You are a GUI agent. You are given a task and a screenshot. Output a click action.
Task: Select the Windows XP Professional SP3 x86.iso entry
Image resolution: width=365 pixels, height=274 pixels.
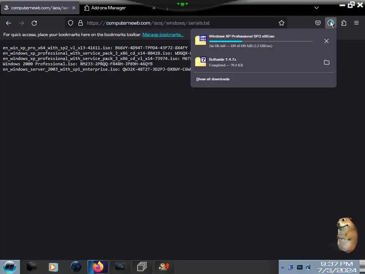(263, 41)
